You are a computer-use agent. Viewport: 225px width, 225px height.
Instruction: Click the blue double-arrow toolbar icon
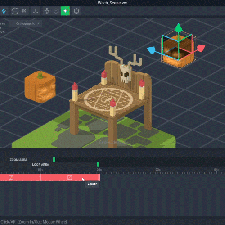click(x=4, y=11)
